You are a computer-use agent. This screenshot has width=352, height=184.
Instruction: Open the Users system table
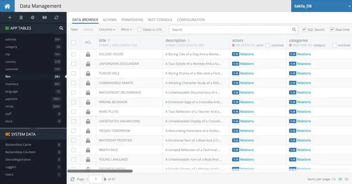coord(33,175)
